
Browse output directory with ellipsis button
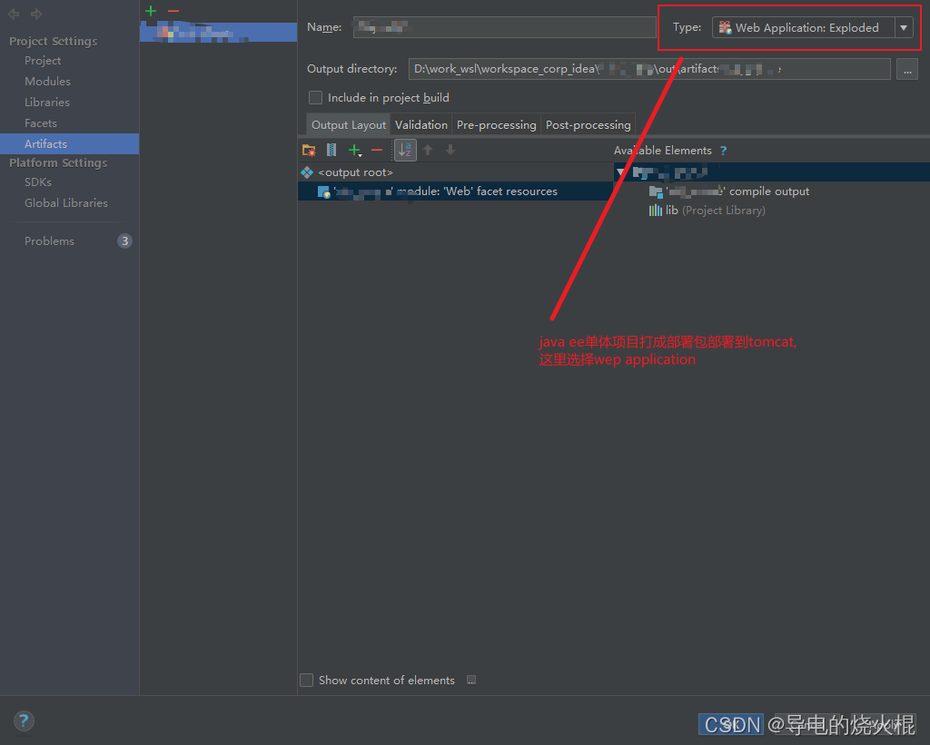click(x=907, y=69)
